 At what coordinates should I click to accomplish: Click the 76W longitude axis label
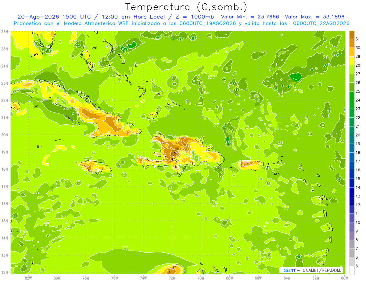point(114,278)
